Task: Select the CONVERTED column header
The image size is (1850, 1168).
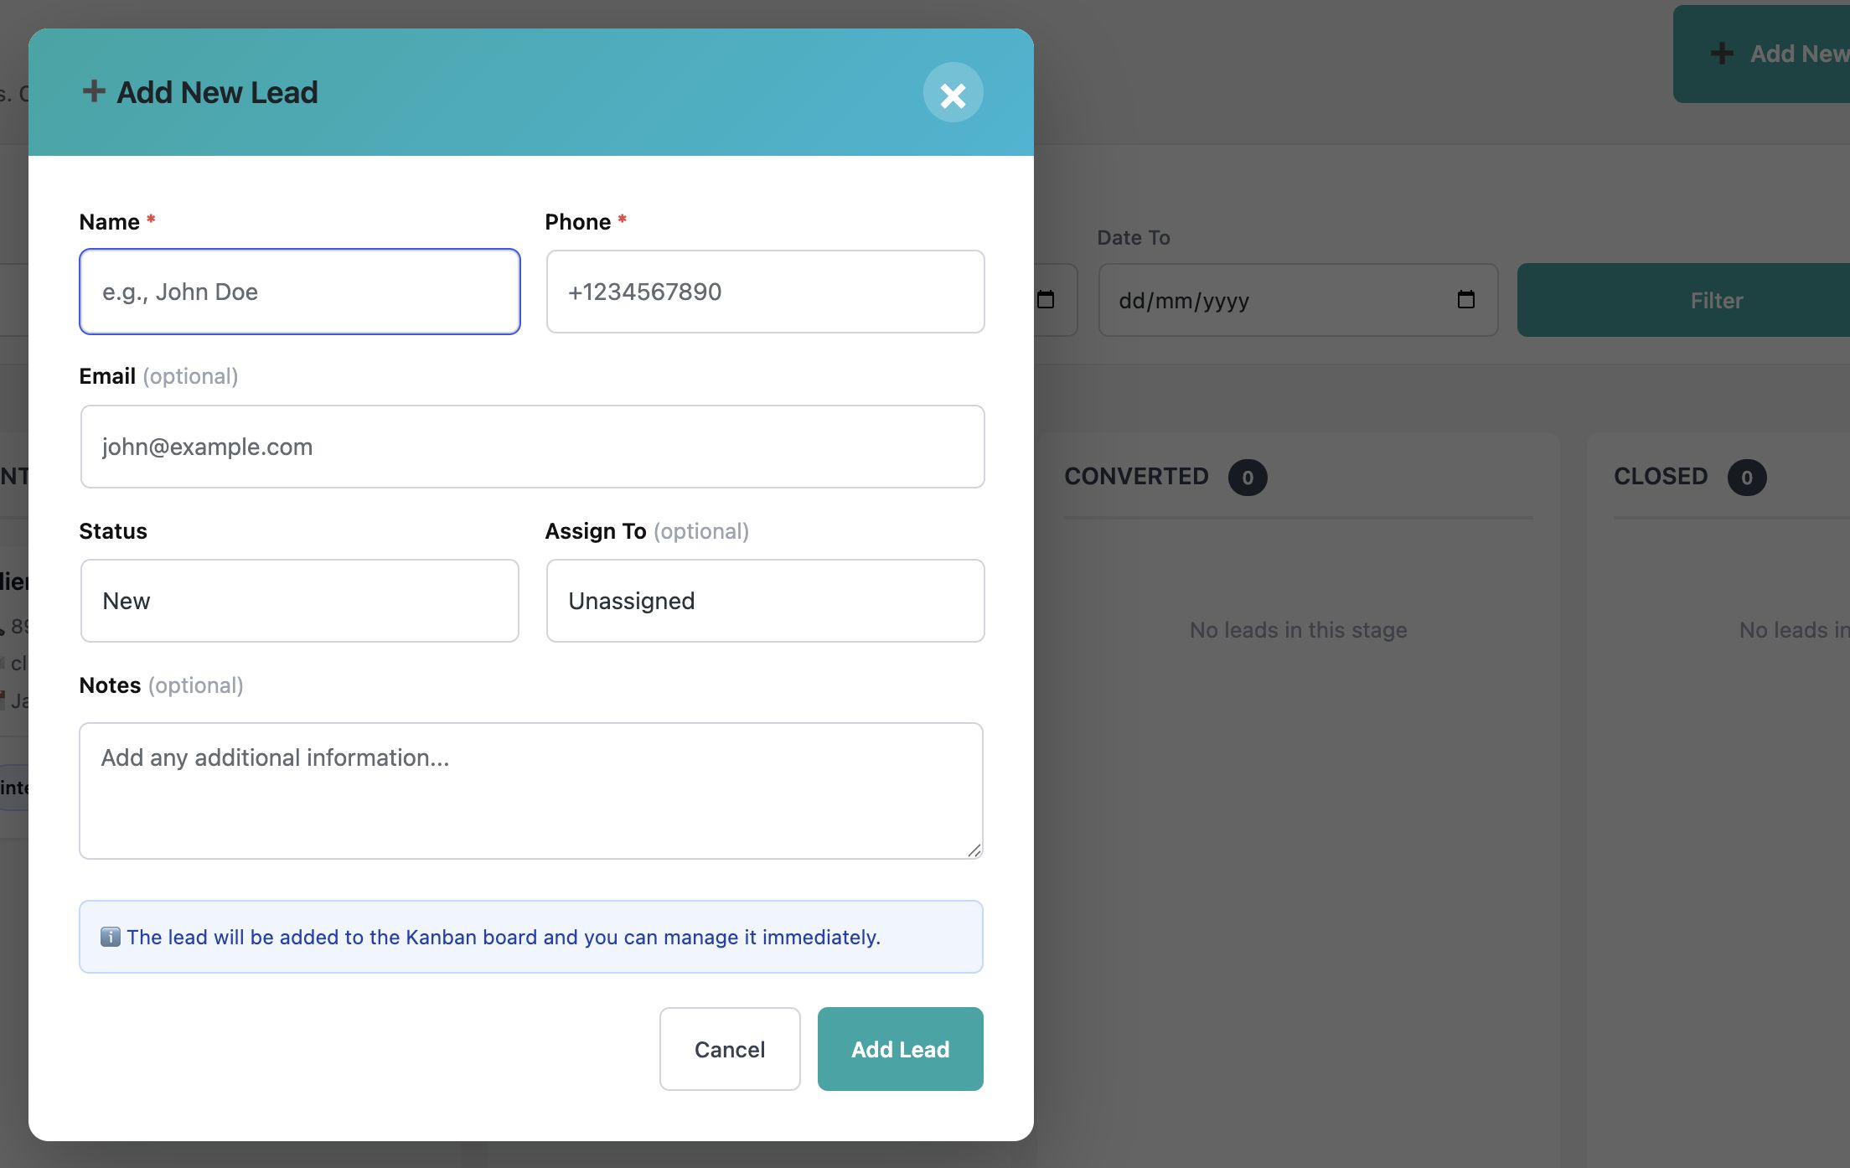Action: (1136, 477)
